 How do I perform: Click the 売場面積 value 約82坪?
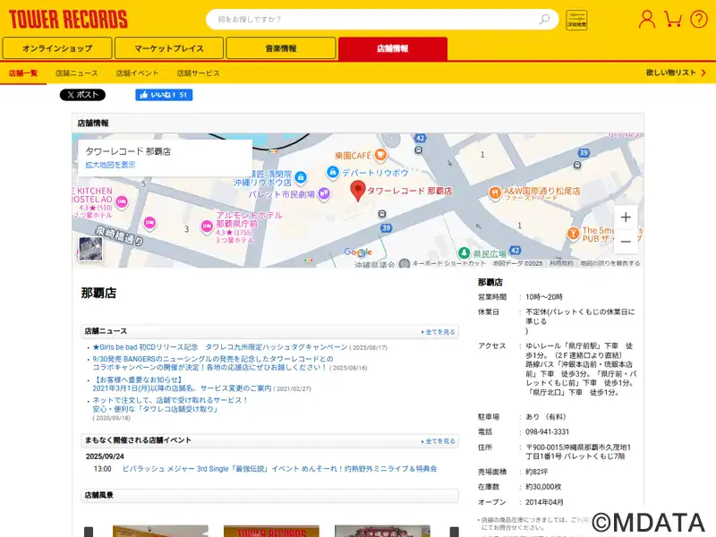tap(536, 472)
